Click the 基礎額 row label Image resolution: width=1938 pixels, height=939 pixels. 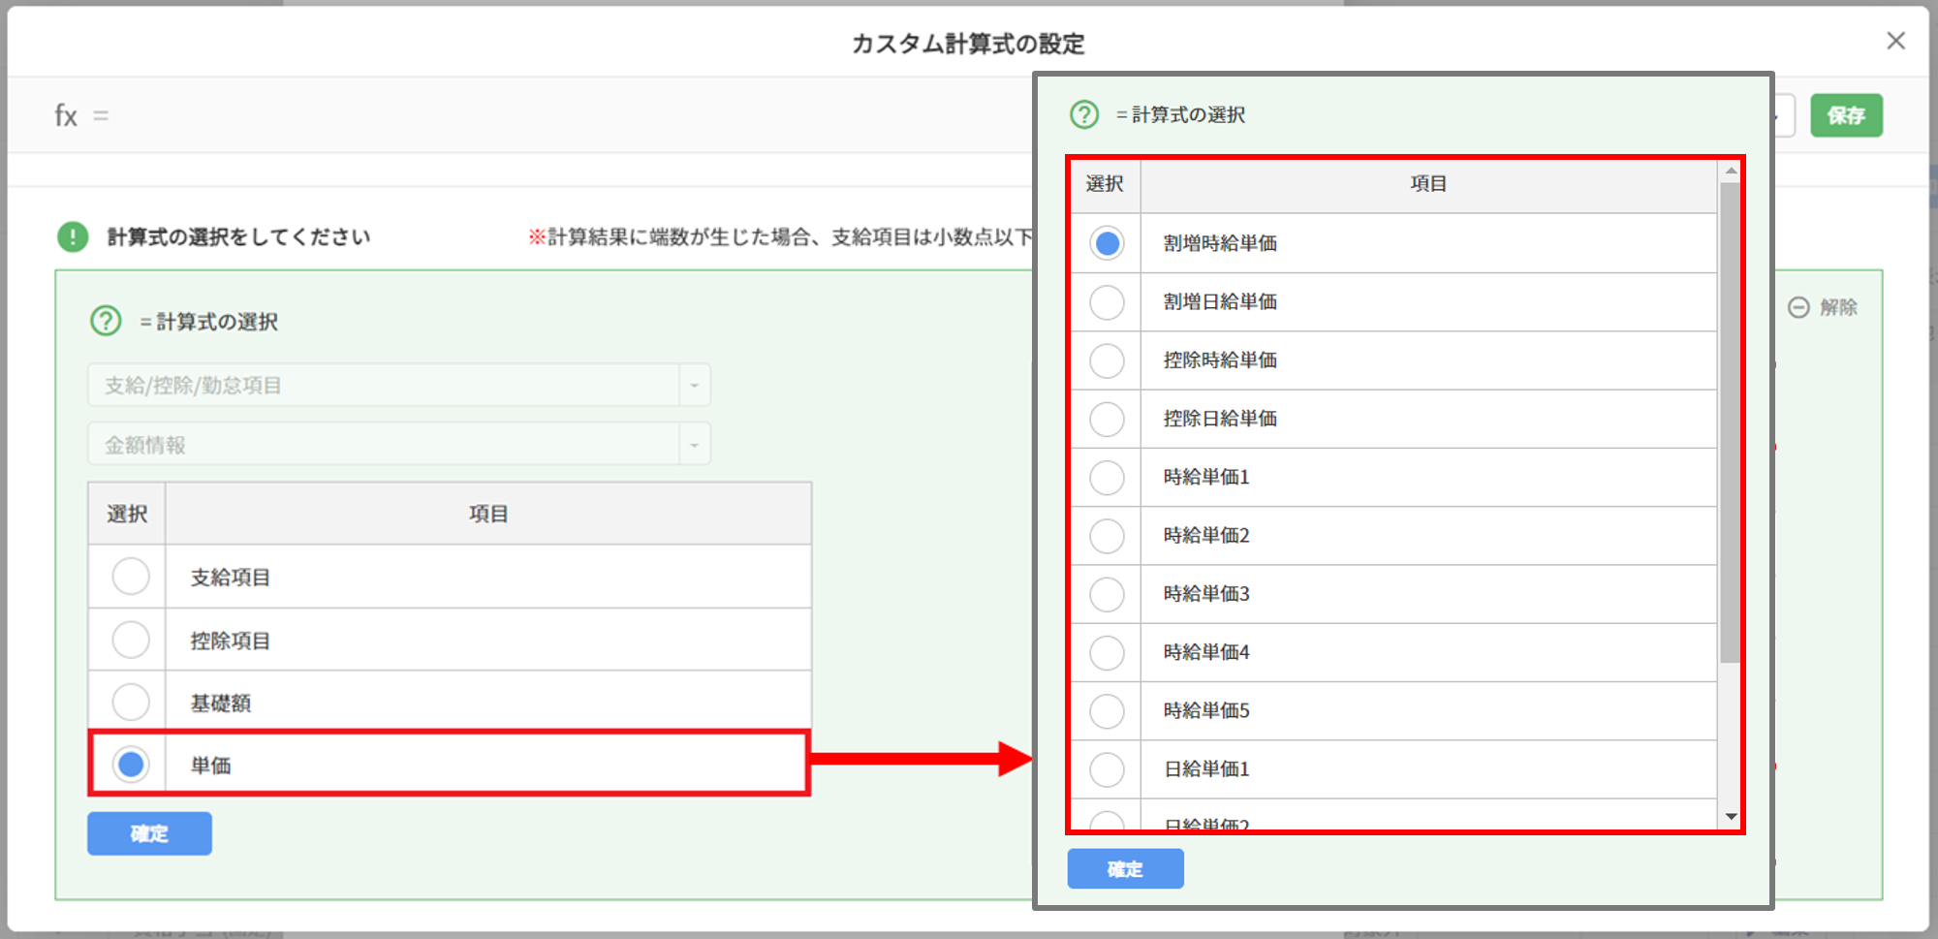point(221,703)
